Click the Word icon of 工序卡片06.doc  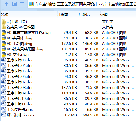[4, 76]
